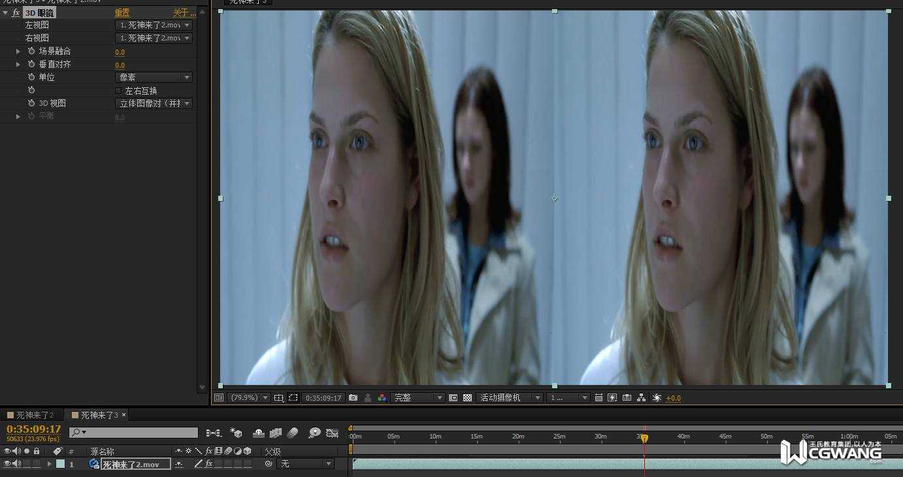Image resolution: width=903 pixels, height=477 pixels.
Task: Toggle the transparency grid
Action: pos(467,397)
